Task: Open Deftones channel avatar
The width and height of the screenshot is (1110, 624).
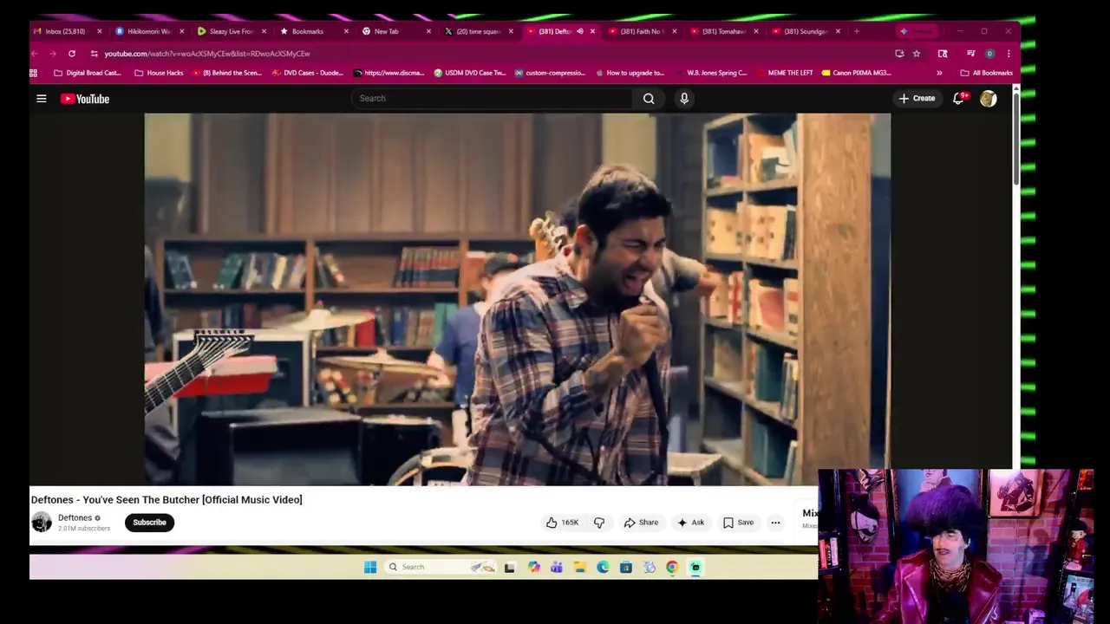Action: coord(42,522)
